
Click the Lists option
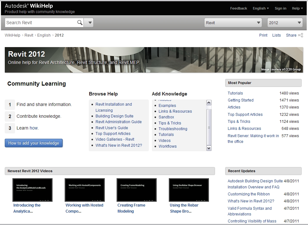[x=276, y=35]
